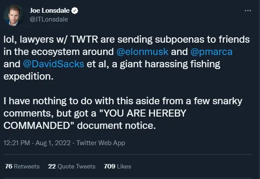Screen dimensions: 260x179
Task: Open the @DavidSacks mention link
Action: tap(54, 64)
